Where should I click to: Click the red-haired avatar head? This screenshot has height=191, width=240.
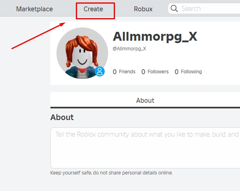[x=82, y=52]
